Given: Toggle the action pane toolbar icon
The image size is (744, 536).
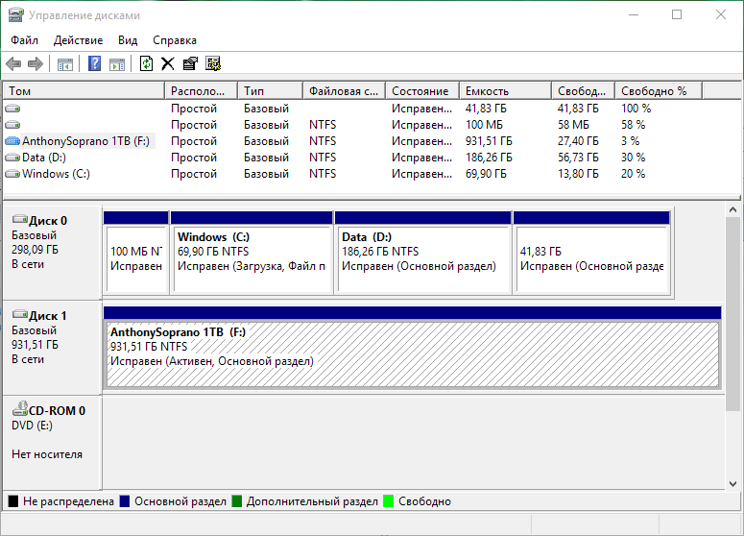Looking at the screenshot, I should tap(116, 63).
